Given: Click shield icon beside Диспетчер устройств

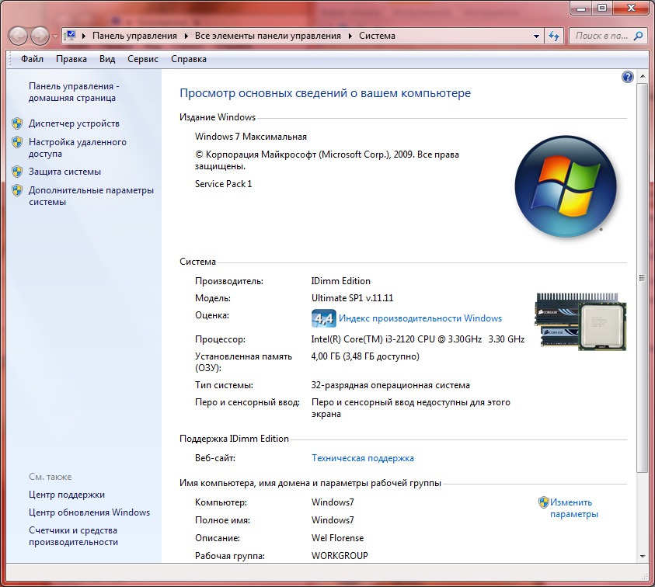Looking at the screenshot, I should pyautogui.click(x=17, y=123).
